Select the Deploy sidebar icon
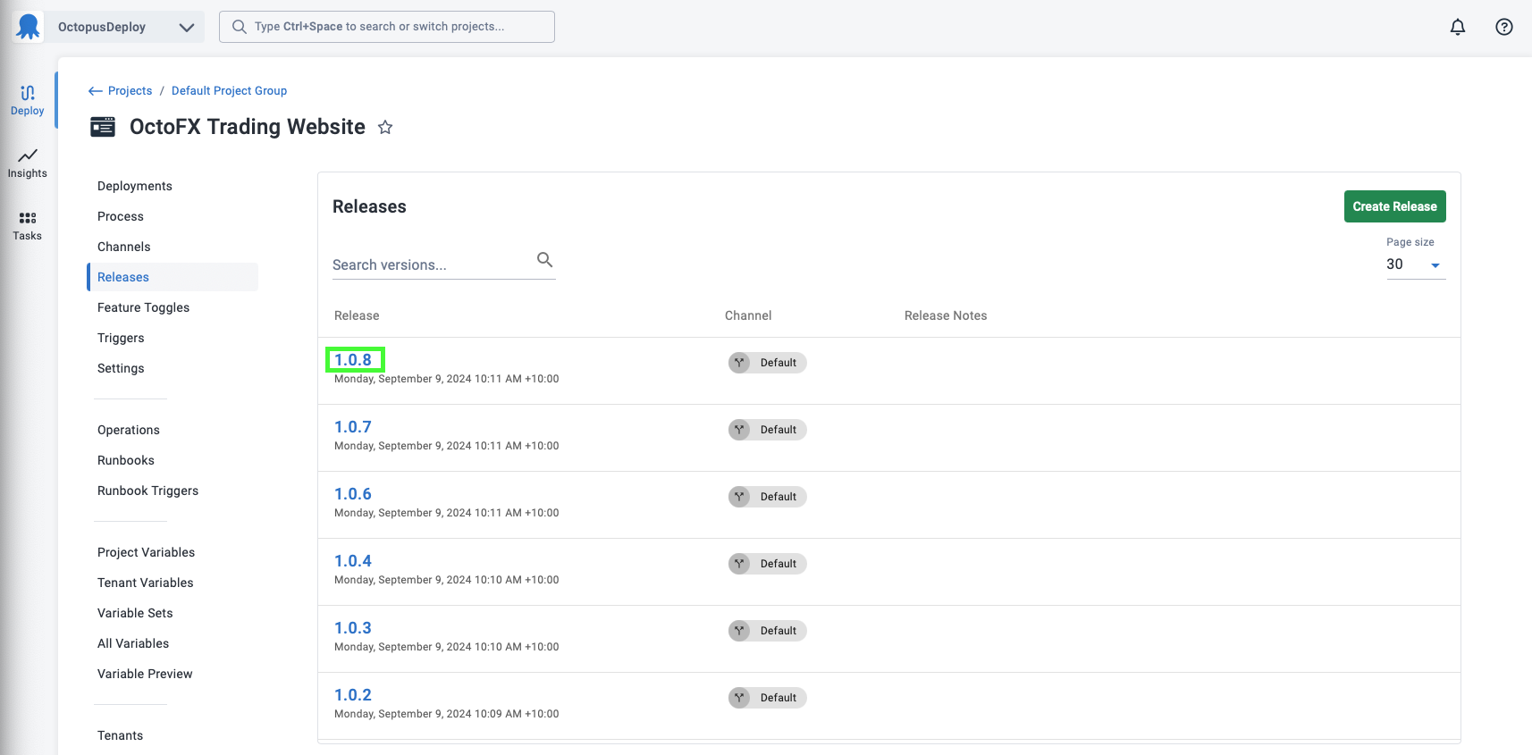The width and height of the screenshot is (1532, 755). click(x=28, y=101)
